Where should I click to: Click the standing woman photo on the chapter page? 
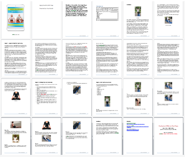(x=107, y=102)
